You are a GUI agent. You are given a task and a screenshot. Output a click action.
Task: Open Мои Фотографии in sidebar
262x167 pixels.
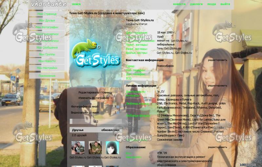(x=47, y=27)
